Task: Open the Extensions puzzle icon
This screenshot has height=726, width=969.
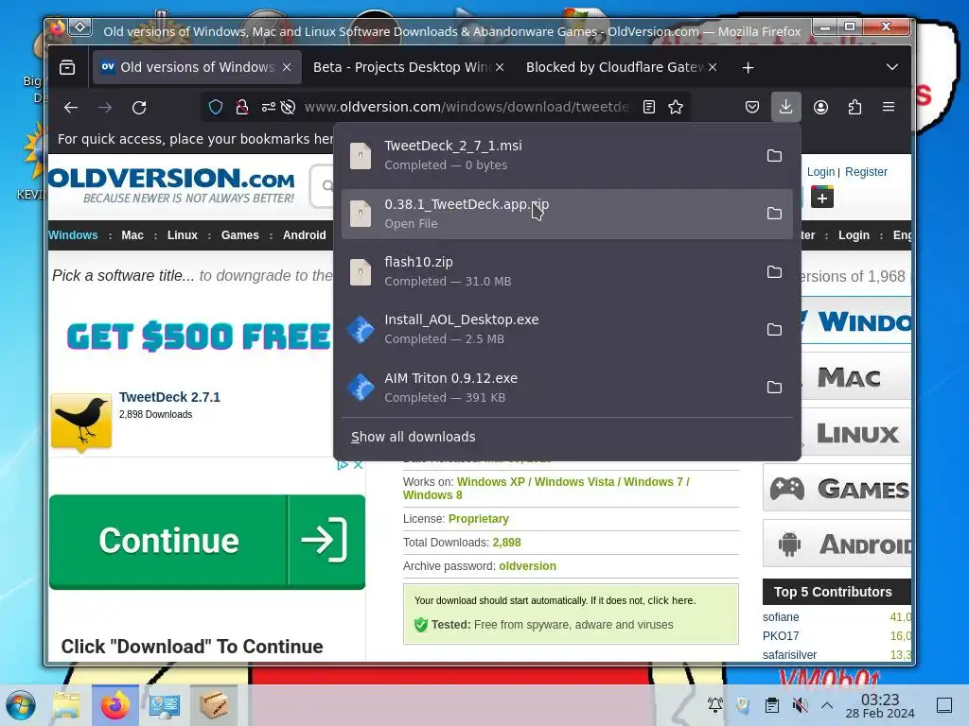Action: [854, 108]
